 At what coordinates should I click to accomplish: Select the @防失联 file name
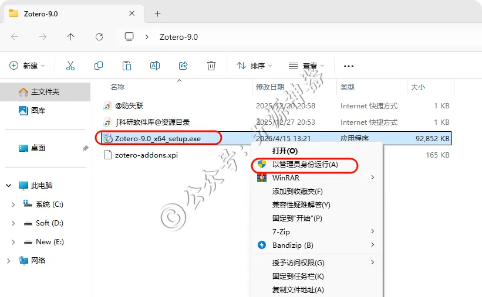pyautogui.click(x=129, y=106)
